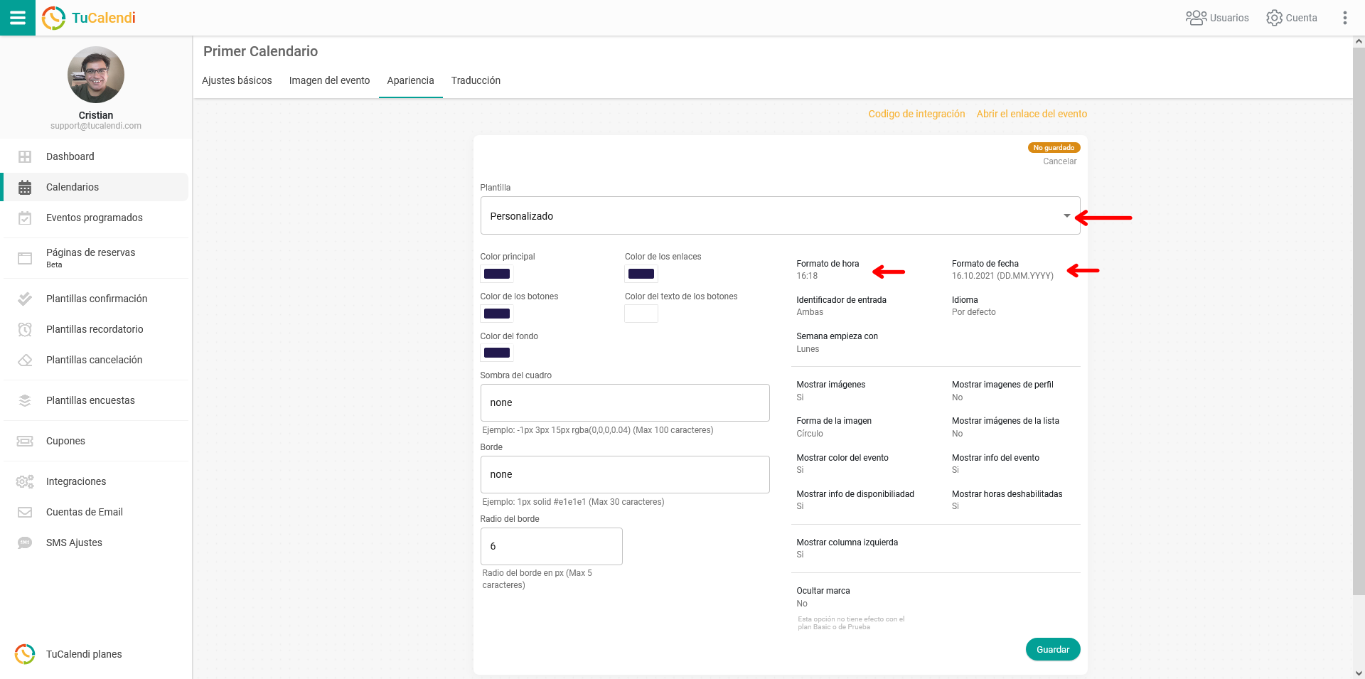
Task: Switch to the Ajustes básicos tab
Action: point(237,80)
